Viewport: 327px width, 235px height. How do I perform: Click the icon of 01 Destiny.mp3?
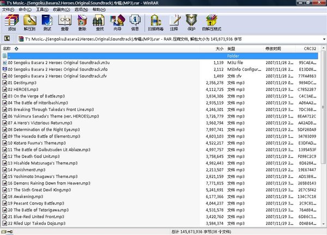(4, 83)
